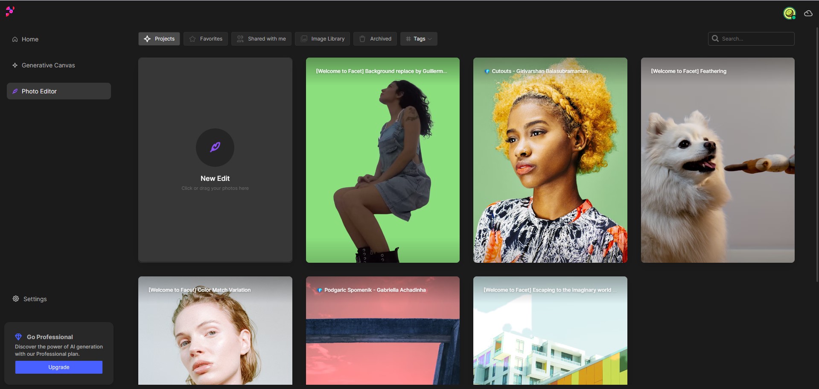Open the user profile avatar

(790, 13)
